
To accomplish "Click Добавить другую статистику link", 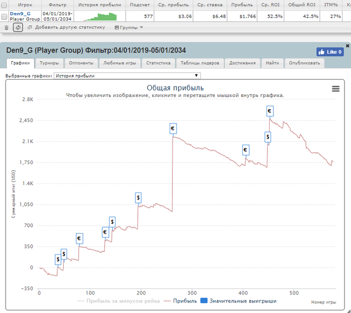I will coord(70,27).
